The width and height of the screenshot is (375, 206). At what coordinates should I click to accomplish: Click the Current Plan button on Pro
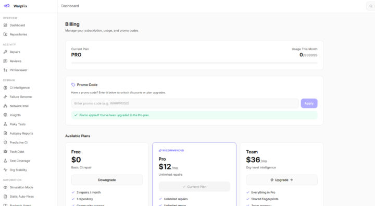pos(194,187)
